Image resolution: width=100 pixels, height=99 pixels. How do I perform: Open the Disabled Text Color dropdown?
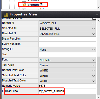(67, 81)
